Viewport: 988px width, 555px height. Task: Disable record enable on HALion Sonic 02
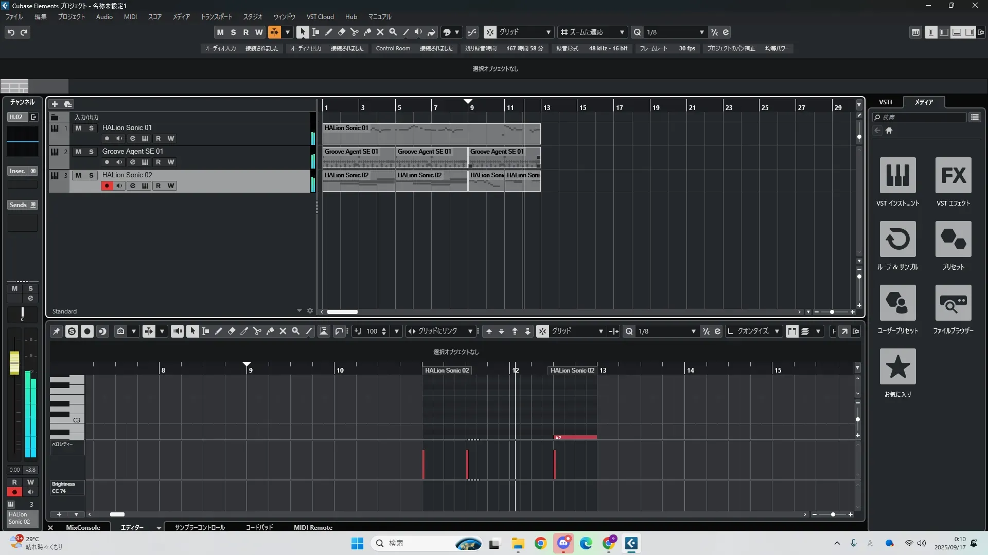[x=107, y=186]
